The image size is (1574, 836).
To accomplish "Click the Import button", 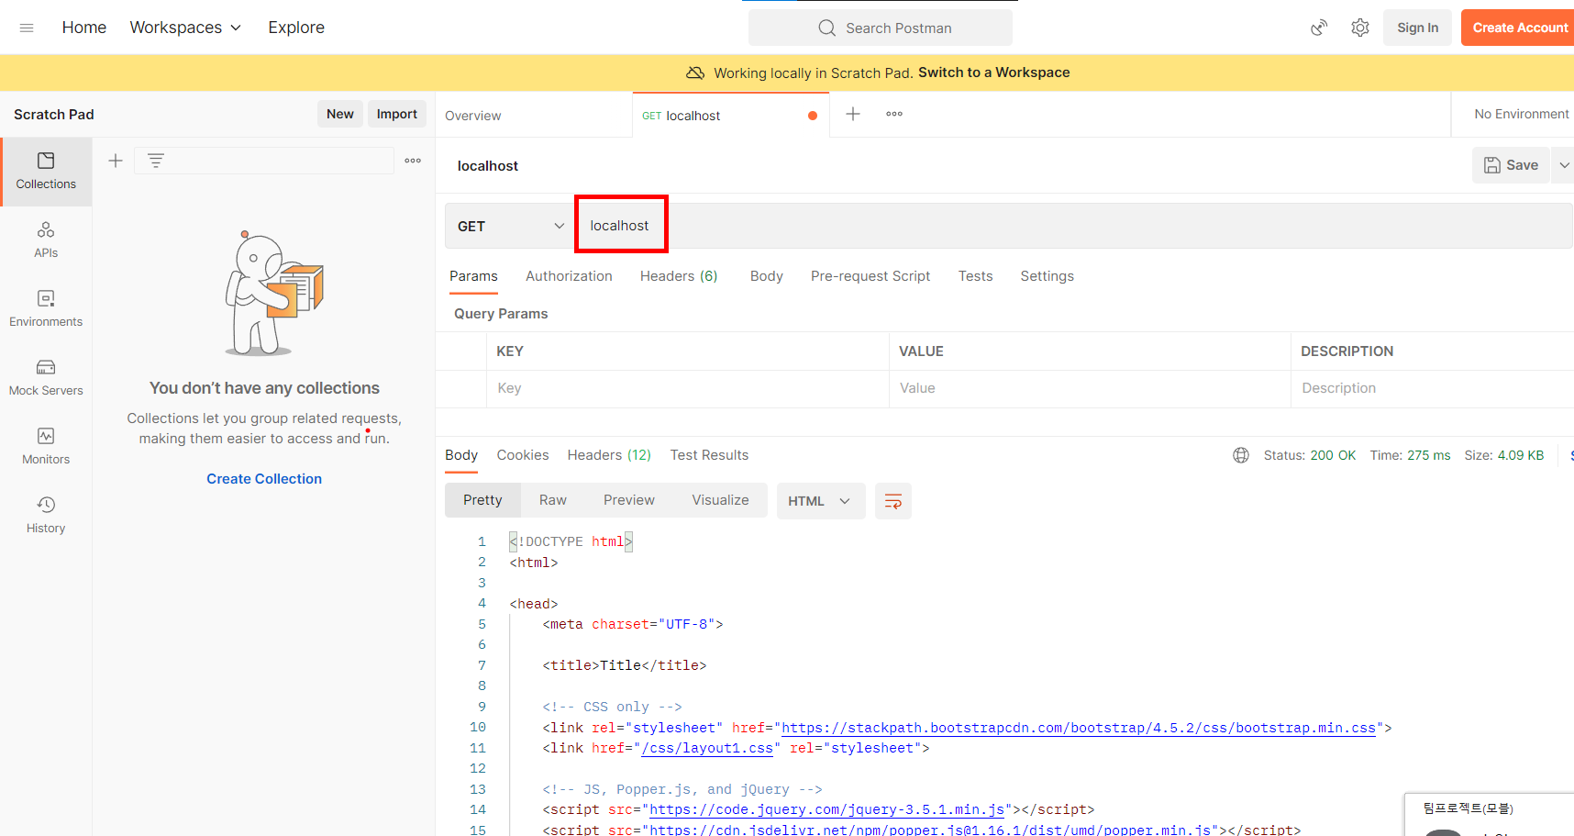I will point(397,114).
